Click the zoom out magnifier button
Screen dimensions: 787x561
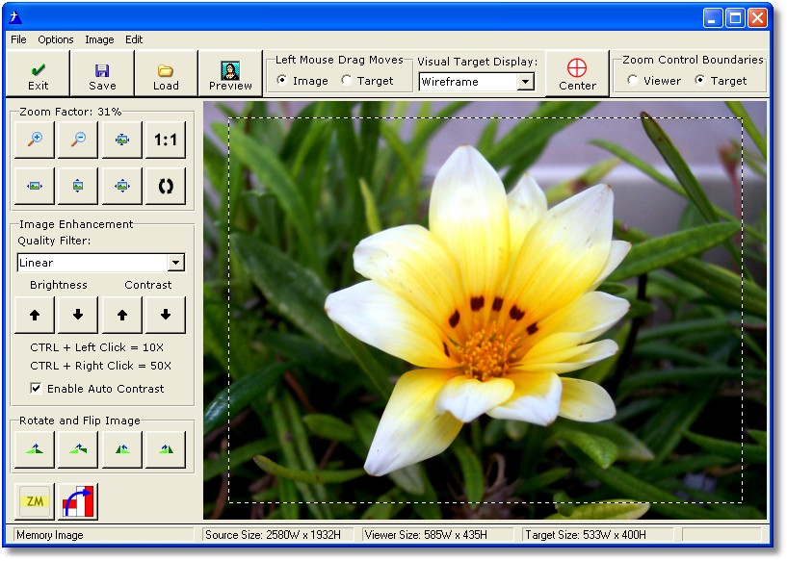[78, 140]
